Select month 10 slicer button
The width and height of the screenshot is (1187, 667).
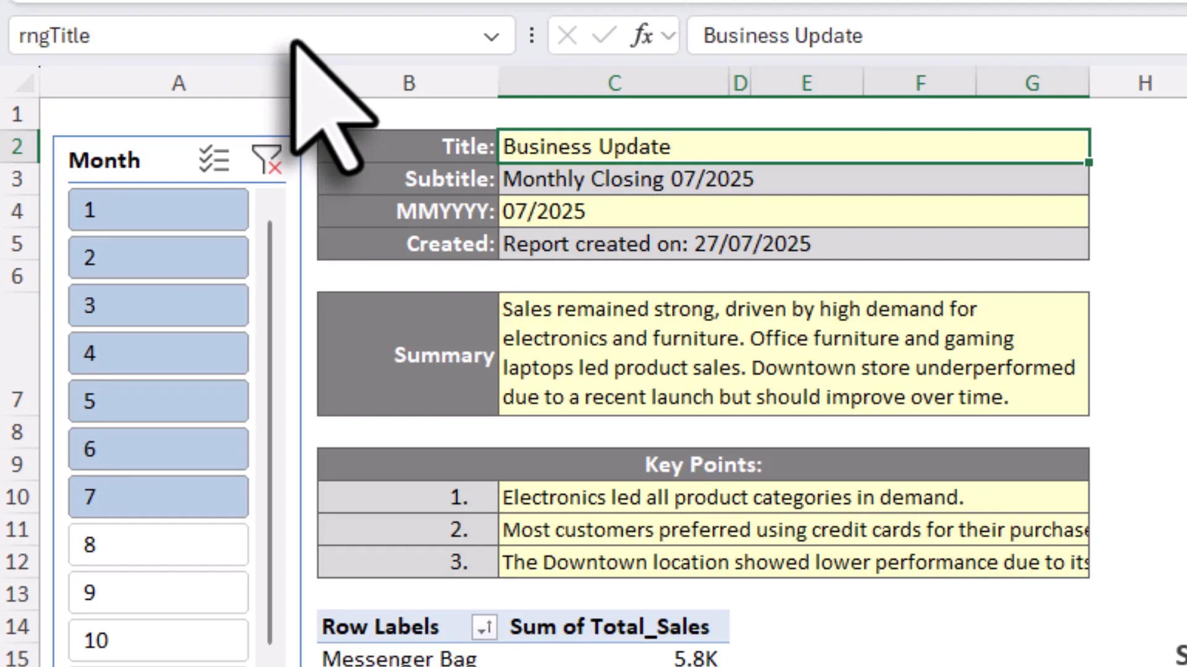pos(158,640)
